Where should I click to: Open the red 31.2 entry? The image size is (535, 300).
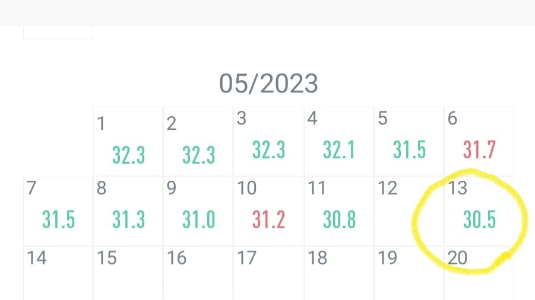268,220
